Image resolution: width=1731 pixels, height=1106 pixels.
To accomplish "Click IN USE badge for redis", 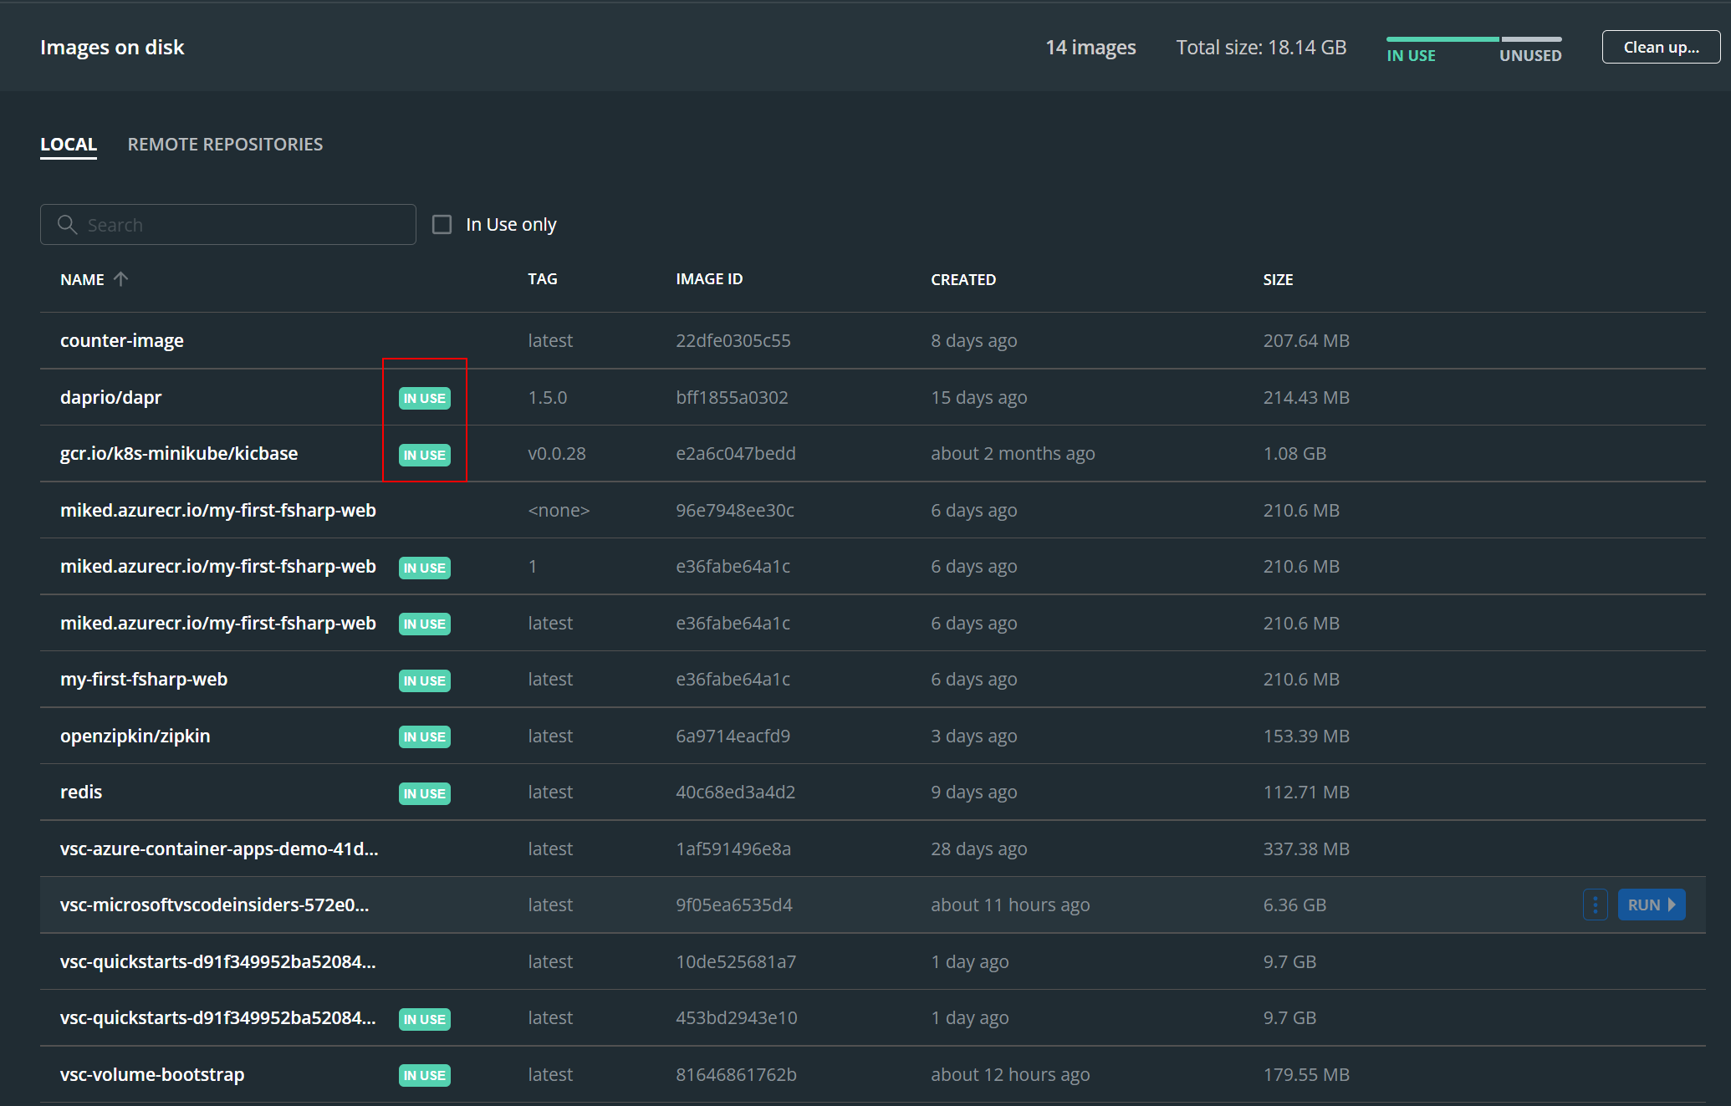I will [424, 793].
